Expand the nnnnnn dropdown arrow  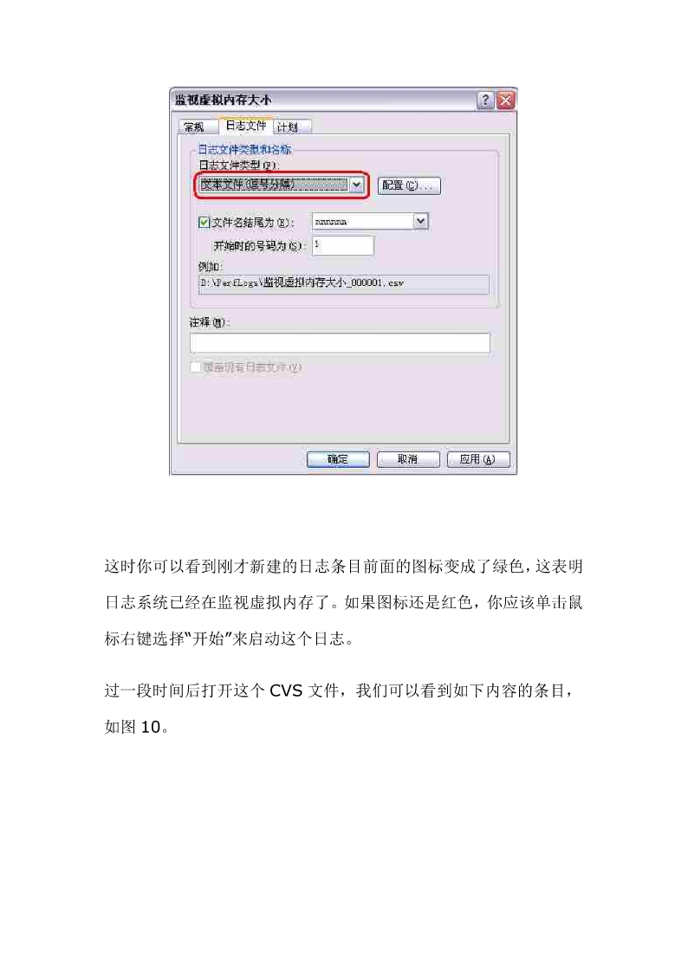[x=421, y=222]
